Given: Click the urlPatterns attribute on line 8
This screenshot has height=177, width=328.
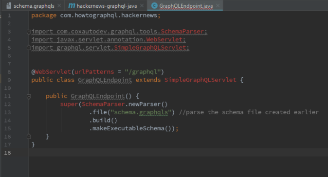Looking at the screenshot, I should point(94,72).
